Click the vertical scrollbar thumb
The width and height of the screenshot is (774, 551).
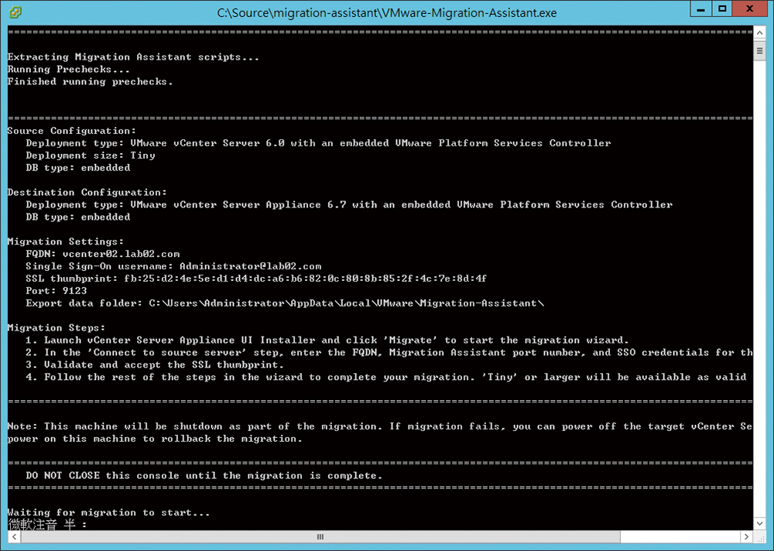tap(759, 50)
